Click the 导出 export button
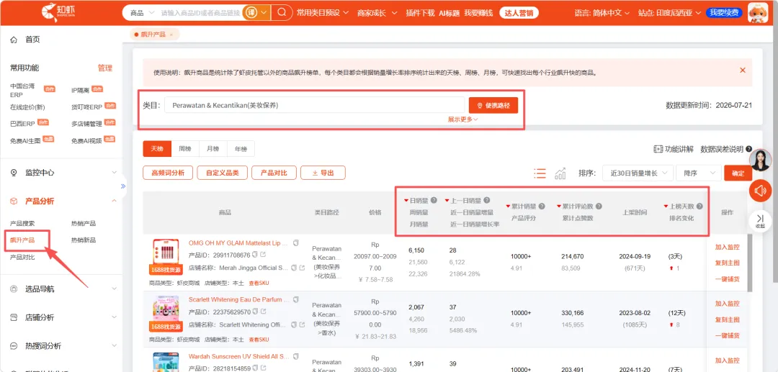This screenshot has width=778, height=372. point(323,173)
